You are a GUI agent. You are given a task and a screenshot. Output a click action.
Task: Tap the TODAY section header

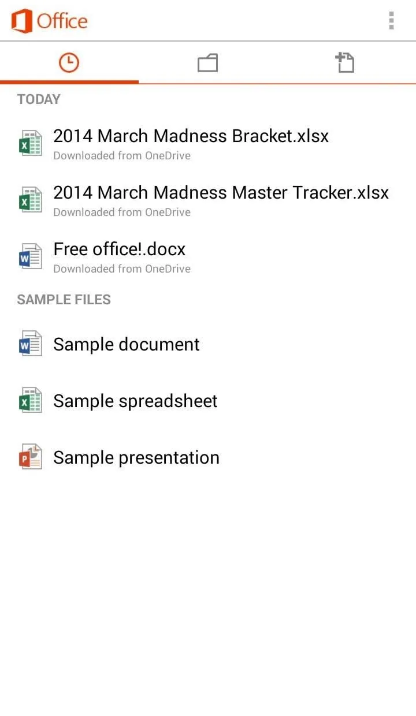(x=39, y=99)
